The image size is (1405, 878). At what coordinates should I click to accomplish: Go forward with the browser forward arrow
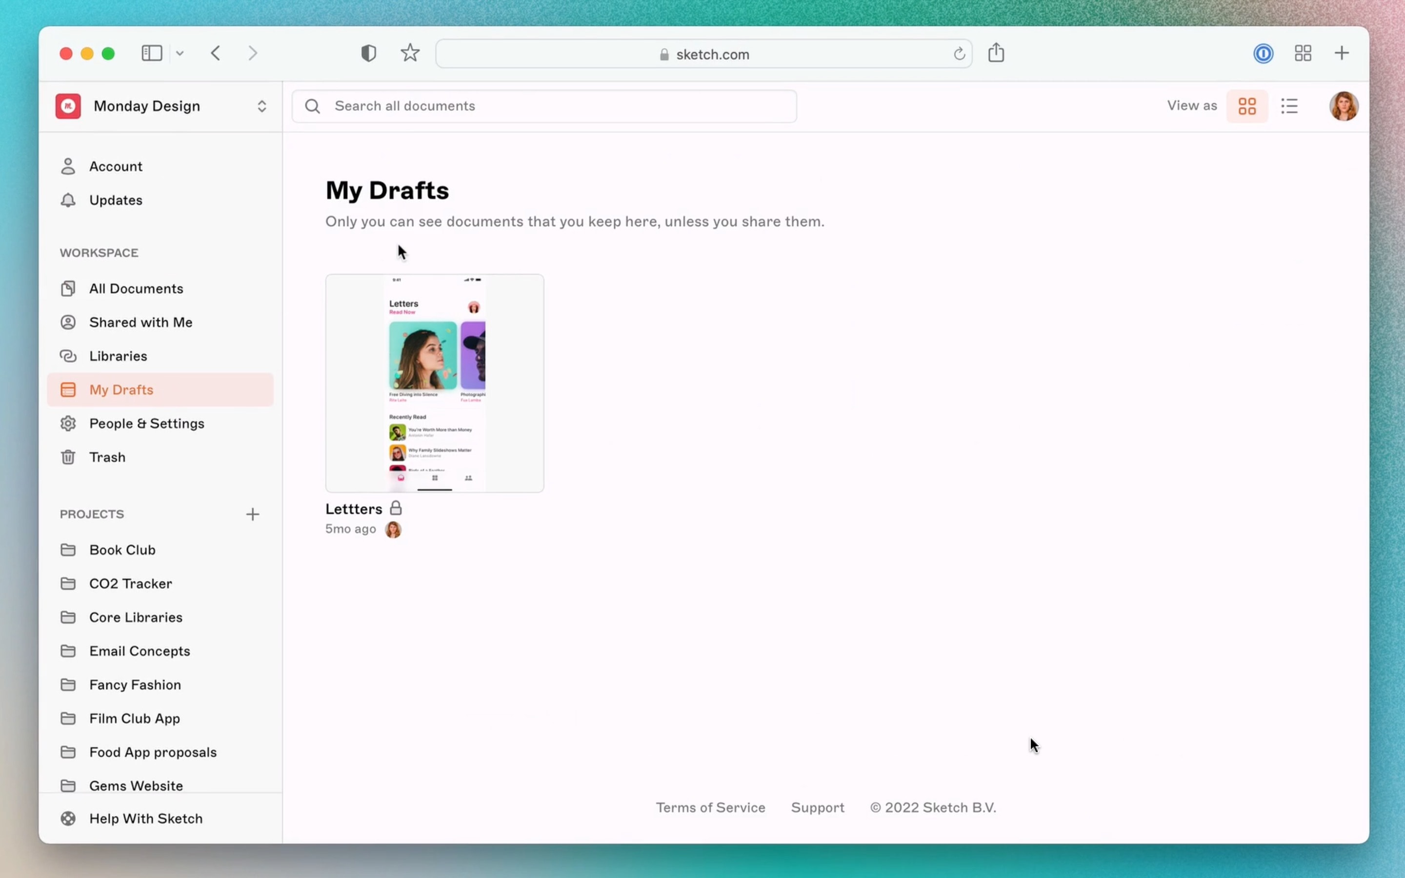pyautogui.click(x=253, y=54)
